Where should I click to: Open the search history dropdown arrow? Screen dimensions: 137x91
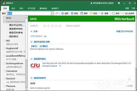[52, 13]
